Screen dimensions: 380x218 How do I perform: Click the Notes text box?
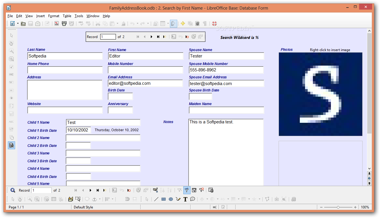(226, 152)
